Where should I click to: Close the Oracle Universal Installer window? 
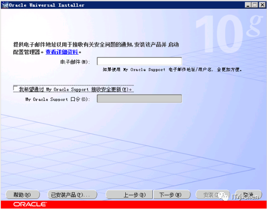262,5
